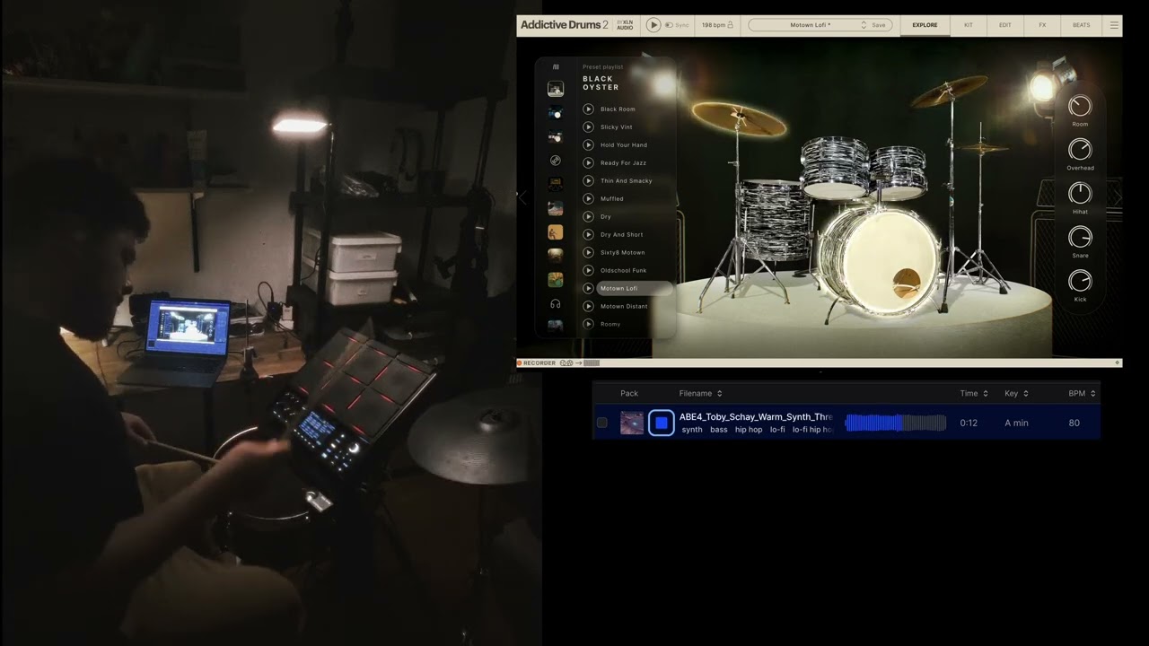Select the Ready For Jazz preset name

[x=623, y=162]
